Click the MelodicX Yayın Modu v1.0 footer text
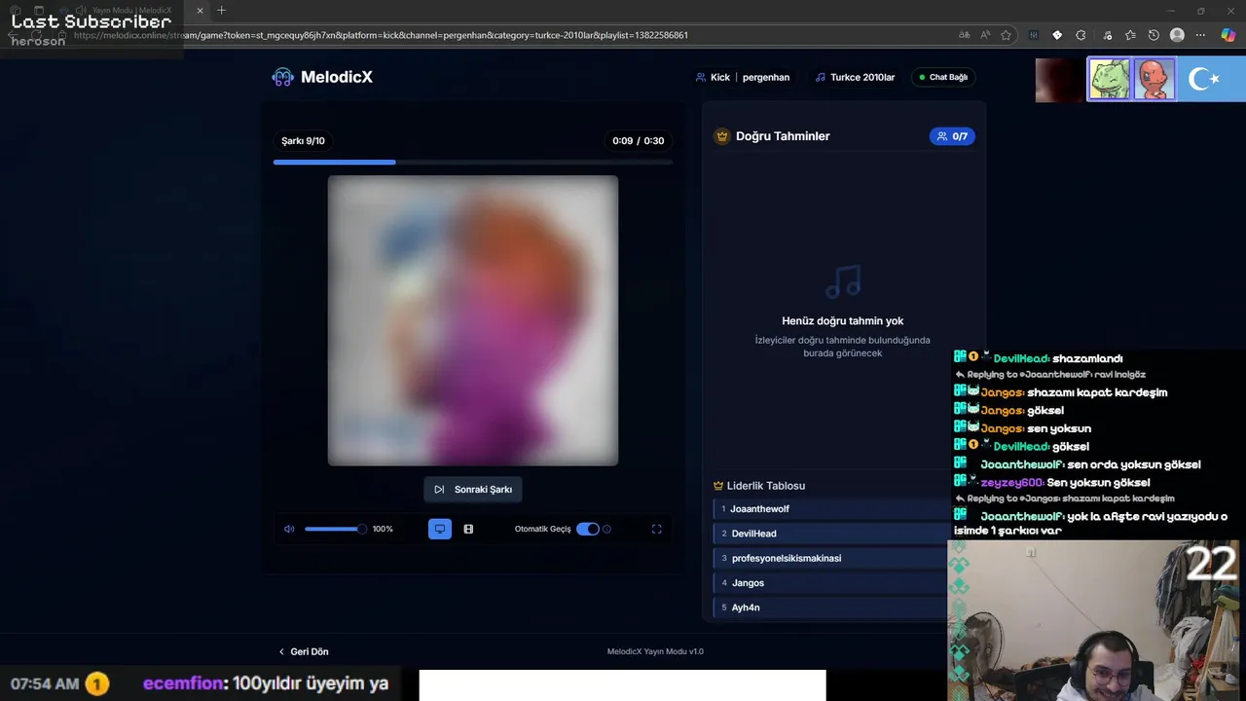The height and width of the screenshot is (701, 1246). coord(655,651)
